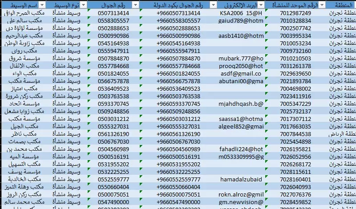Viewport: 356px width, 209px height.
Task: Select cell with mobile number 0507313414
Action: 113,13
